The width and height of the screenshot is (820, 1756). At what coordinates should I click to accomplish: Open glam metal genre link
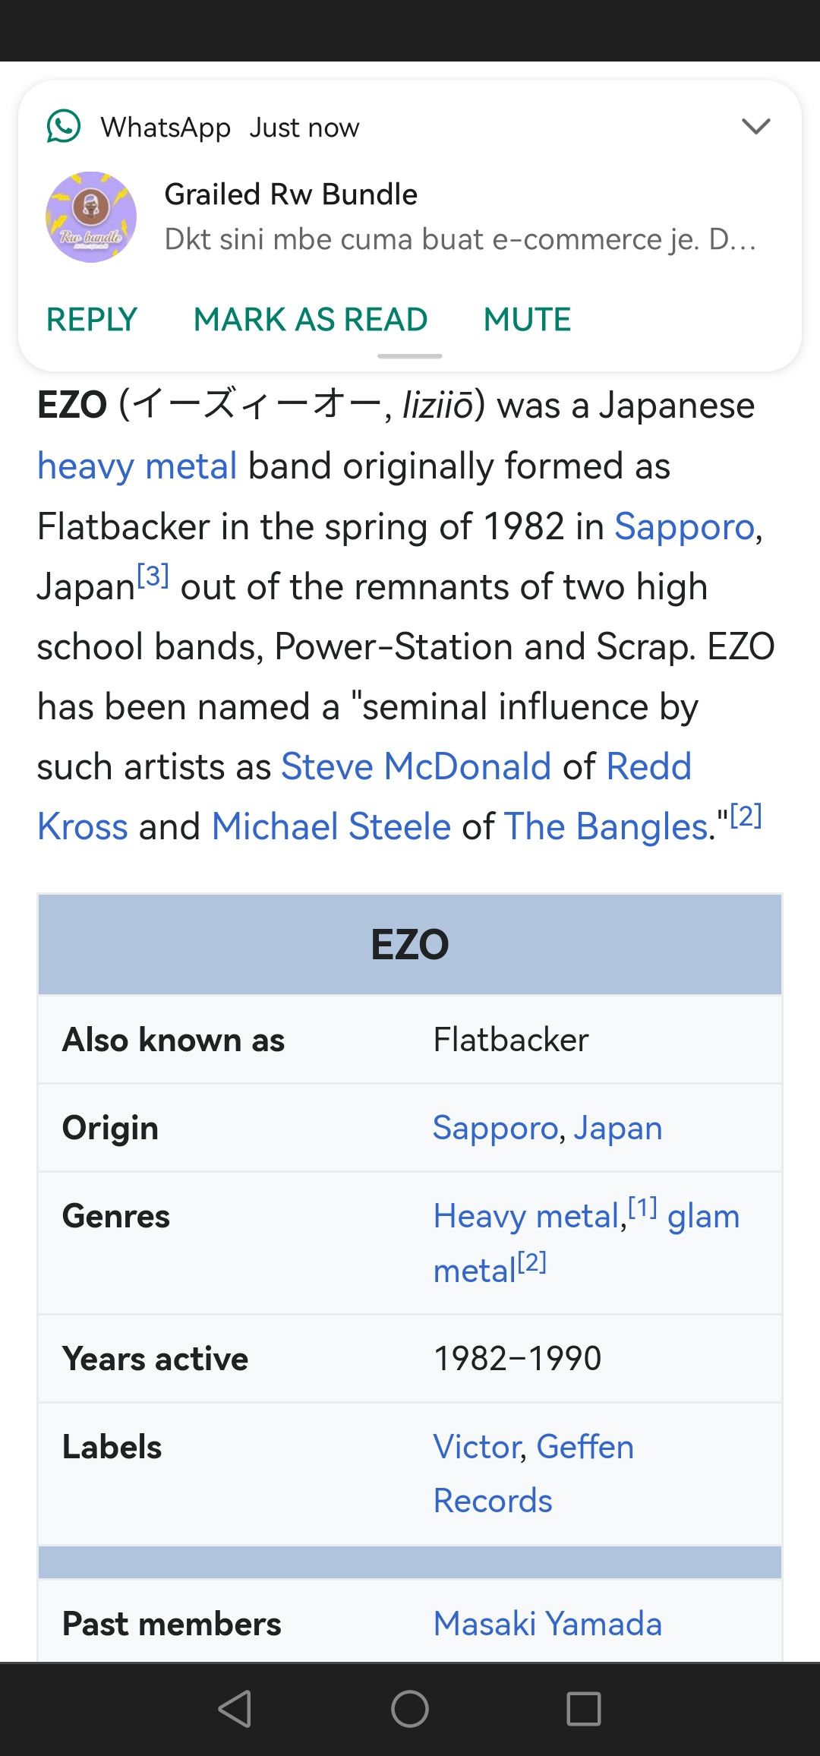pyautogui.click(x=703, y=1217)
